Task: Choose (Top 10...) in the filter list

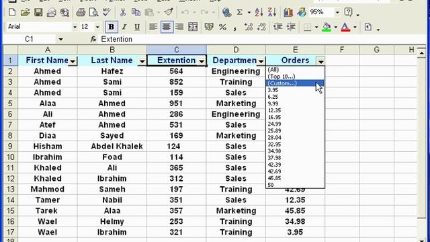Action: [295, 77]
